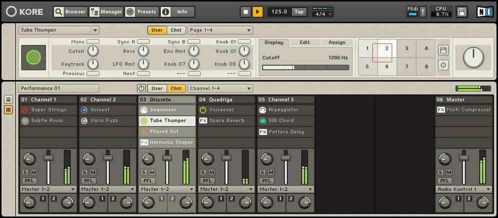Open the Info panel
This screenshot has width=498, height=218.
point(177,11)
